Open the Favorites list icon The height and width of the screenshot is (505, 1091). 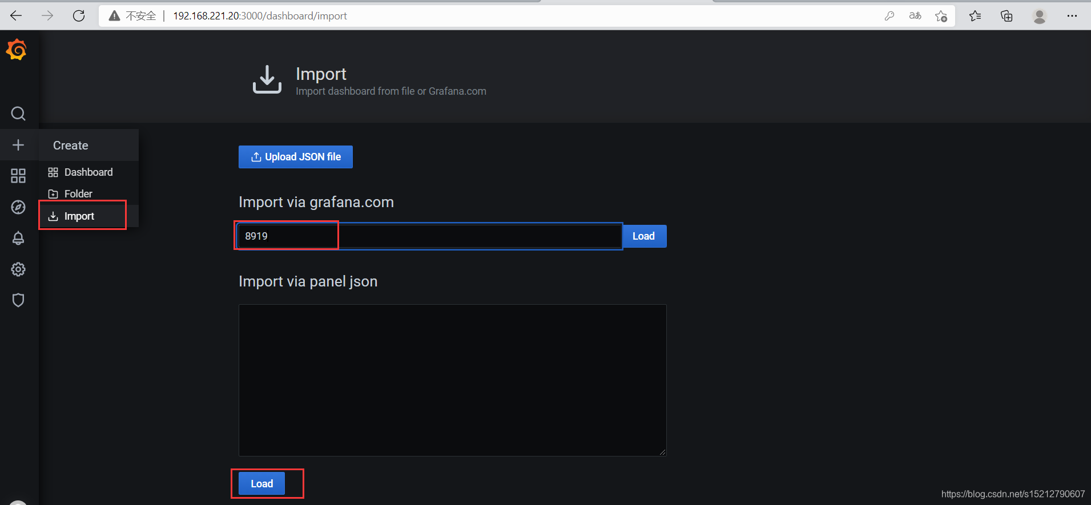[x=975, y=16]
